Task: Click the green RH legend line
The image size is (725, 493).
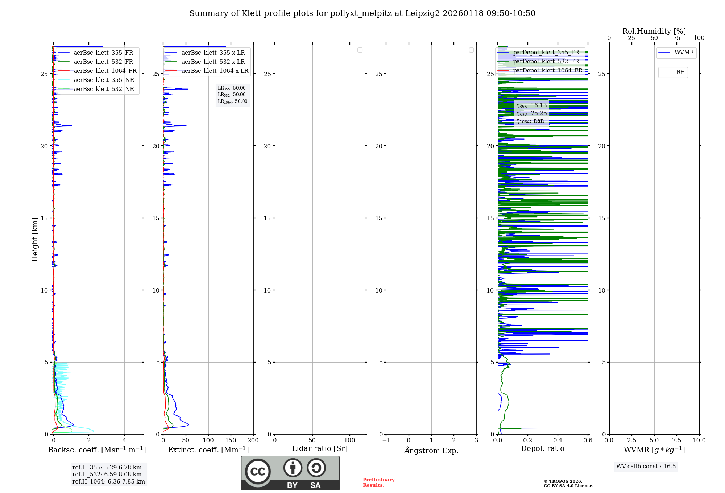Action: (666, 72)
